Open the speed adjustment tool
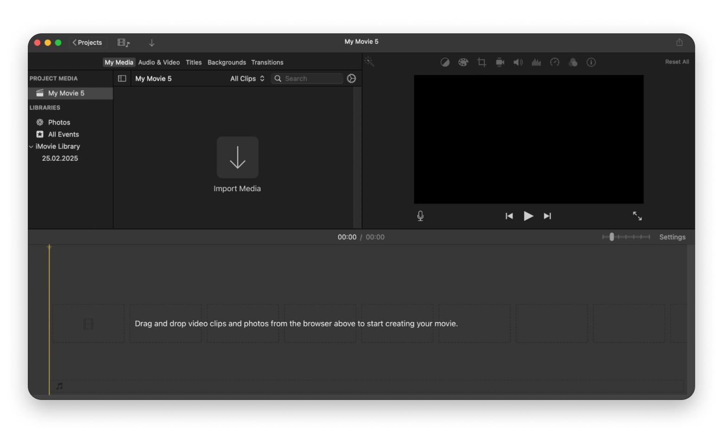 click(x=554, y=62)
